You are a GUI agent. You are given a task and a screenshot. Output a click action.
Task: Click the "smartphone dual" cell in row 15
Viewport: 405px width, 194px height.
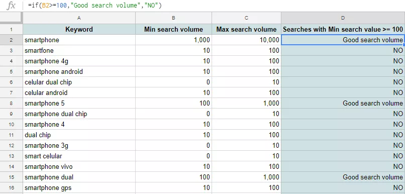tap(79, 177)
